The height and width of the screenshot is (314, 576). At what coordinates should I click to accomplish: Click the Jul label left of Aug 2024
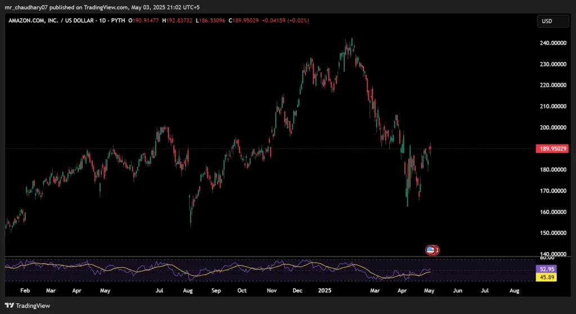pos(159,290)
